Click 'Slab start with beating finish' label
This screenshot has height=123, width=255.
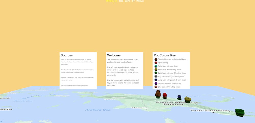pyautogui.click(x=169, y=87)
